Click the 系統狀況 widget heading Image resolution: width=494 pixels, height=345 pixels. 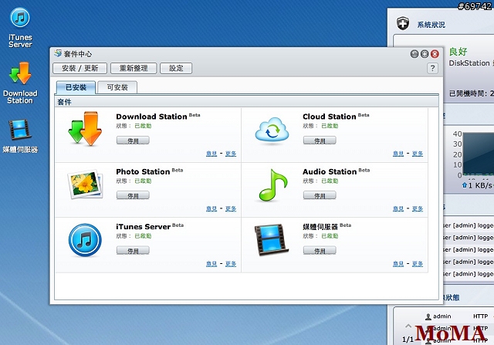431,25
